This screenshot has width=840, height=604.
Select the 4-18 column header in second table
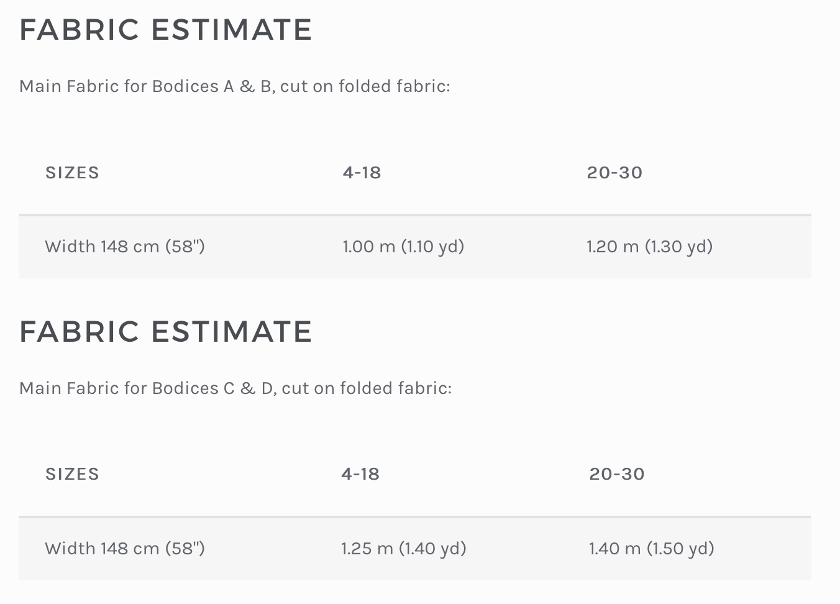(x=360, y=474)
